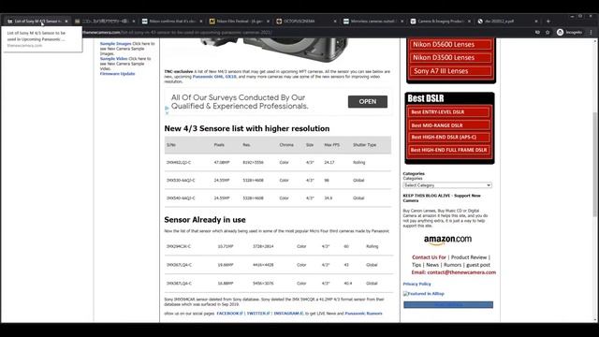Close the dsc-202012_e.pdf tab

pyautogui.click(x=536, y=22)
